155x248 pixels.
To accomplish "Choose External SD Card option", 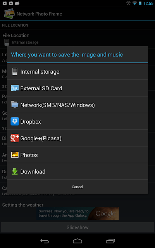I will pos(77,88).
